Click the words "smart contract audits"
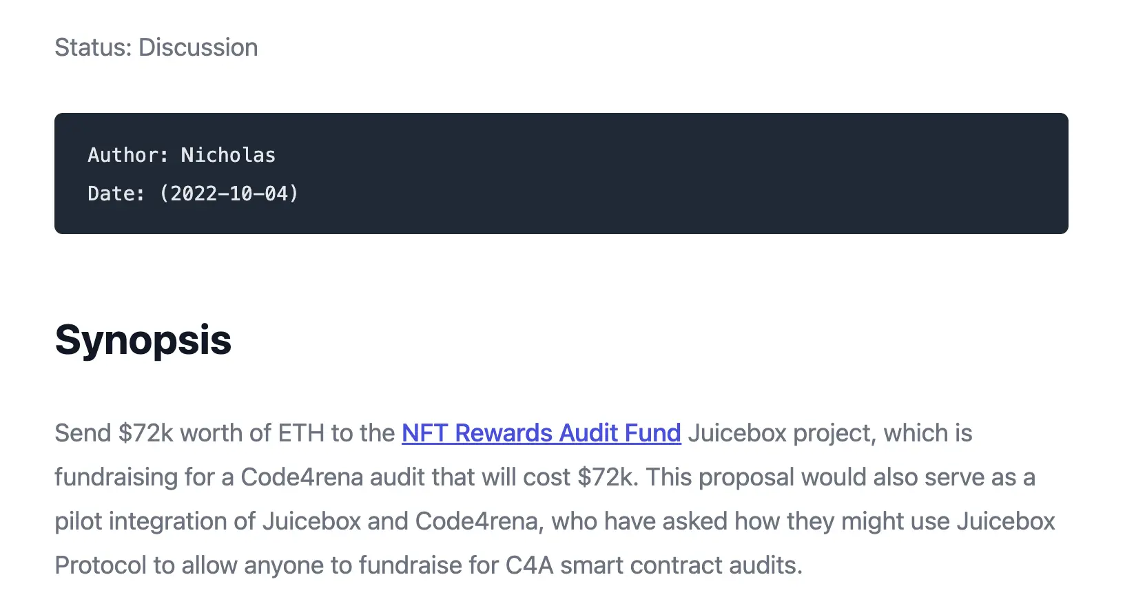Viewport: 1145px width, 606px height. pyautogui.click(x=681, y=565)
